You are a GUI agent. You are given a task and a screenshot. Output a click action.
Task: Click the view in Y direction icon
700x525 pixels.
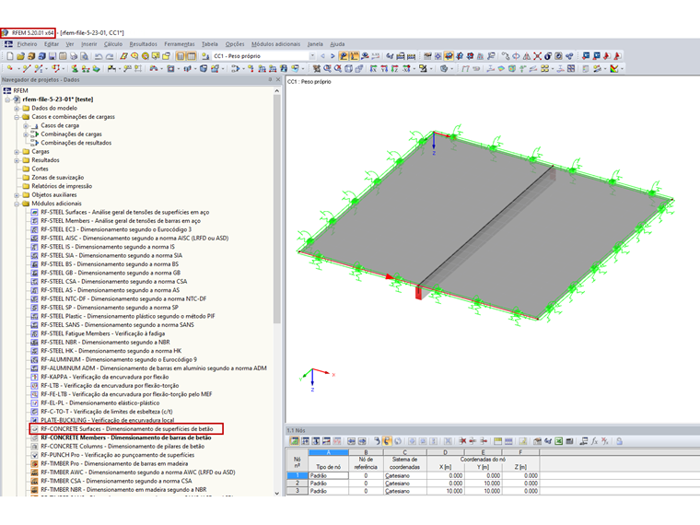pos(384,69)
